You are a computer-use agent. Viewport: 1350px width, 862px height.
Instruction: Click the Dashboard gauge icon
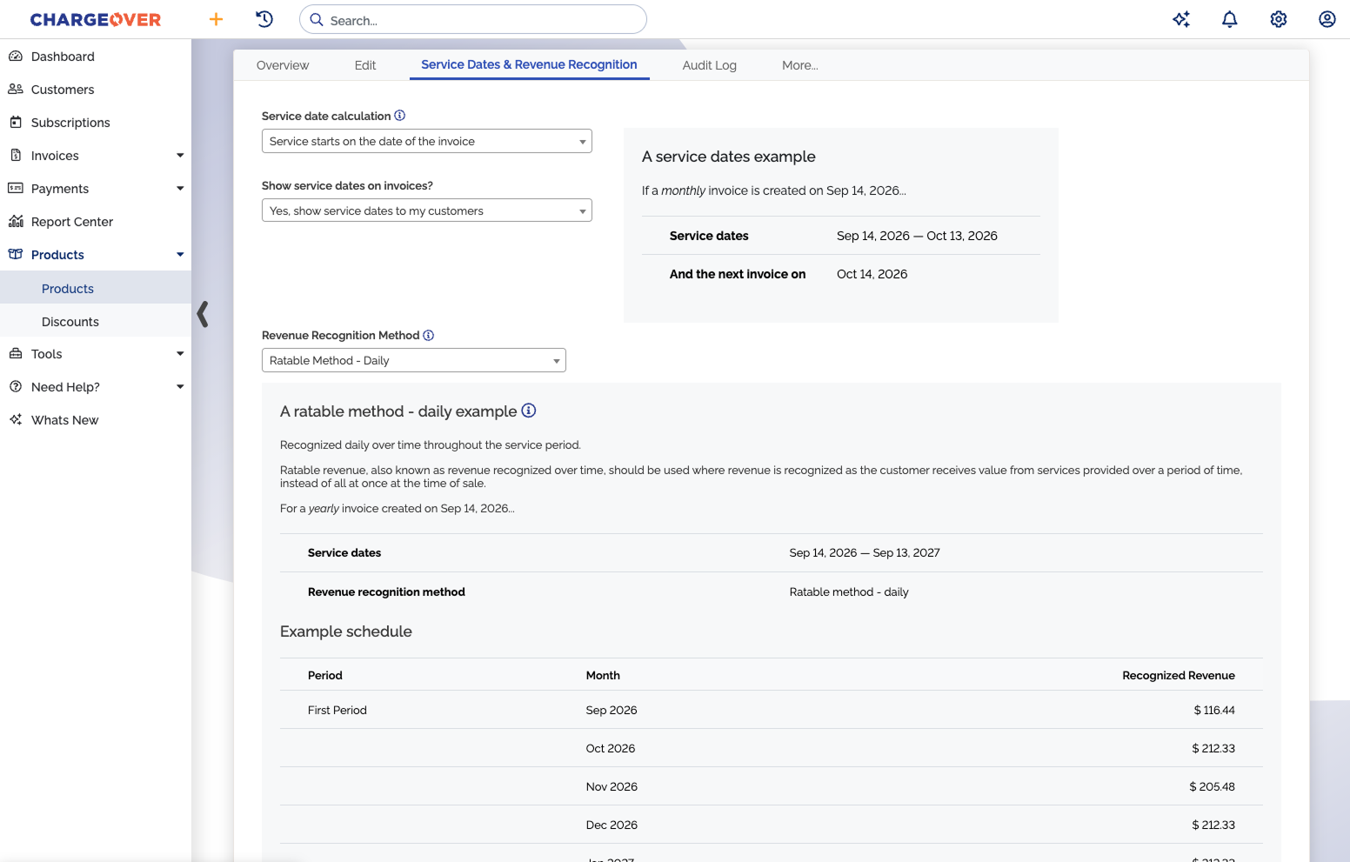click(x=16, y=57)
